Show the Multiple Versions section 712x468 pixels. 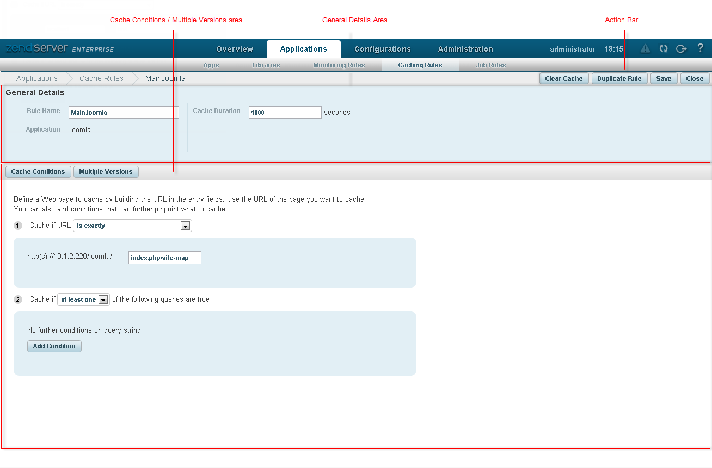106,172
